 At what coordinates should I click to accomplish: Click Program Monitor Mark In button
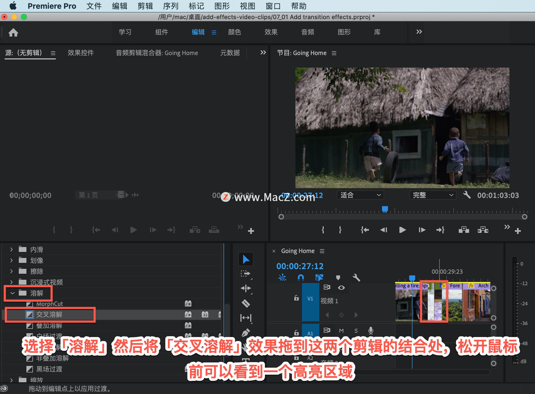click(323, 230)
